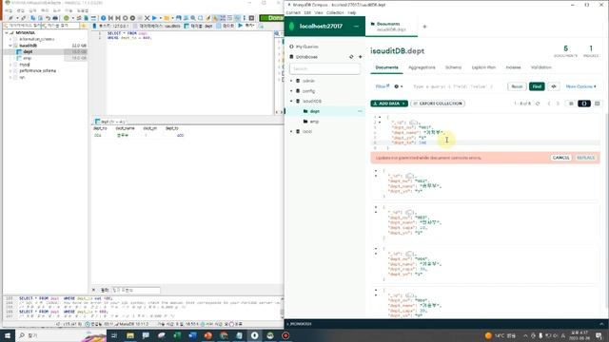Image resolution: width=609 pixels, height=342 pixels.
Task: Create database with the plus icon
Action: (x=360, y=57)
